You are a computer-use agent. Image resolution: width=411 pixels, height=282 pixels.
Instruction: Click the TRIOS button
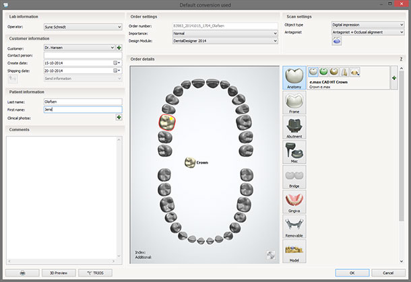tap(96, 273)
